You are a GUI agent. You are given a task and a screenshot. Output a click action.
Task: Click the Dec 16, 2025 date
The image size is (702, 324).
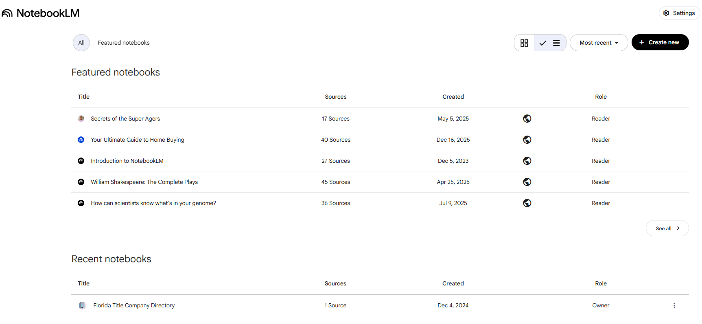click(453, 140)
